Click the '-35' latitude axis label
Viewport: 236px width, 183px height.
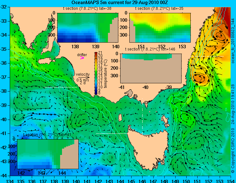point(4,49)
